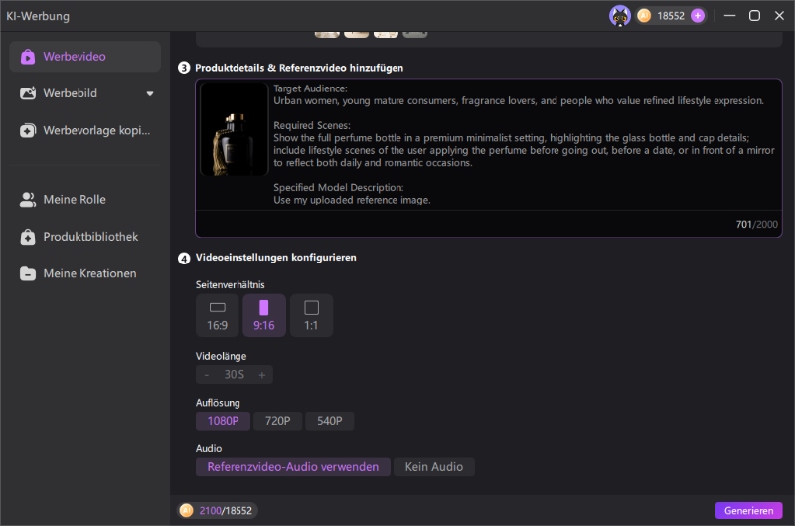This screenshot has width=795, height=526.
Task: Click the Auflösung label
Action: tap(218, 403)
